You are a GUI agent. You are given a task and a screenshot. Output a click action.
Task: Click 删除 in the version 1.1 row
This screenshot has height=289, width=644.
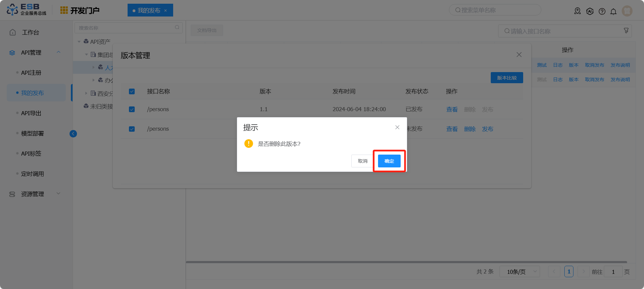pyautogui.click(x=470, y=109)
